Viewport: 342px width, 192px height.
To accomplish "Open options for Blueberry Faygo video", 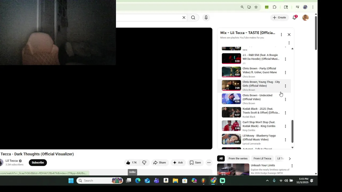I will click(x=285, y=140).
